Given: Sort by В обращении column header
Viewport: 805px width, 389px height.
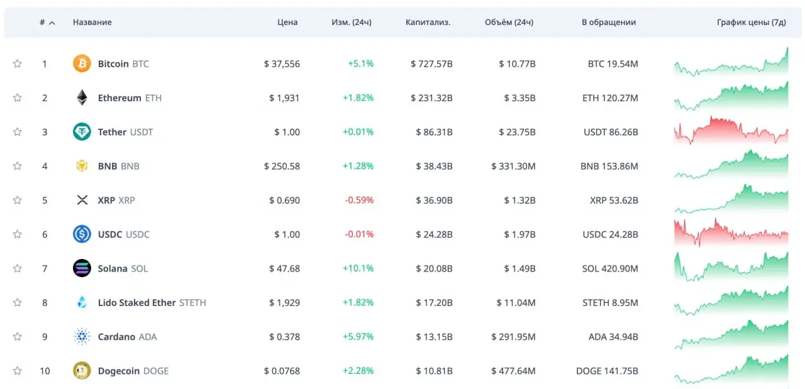Looking at the screenshot, I should coord(609,22).
